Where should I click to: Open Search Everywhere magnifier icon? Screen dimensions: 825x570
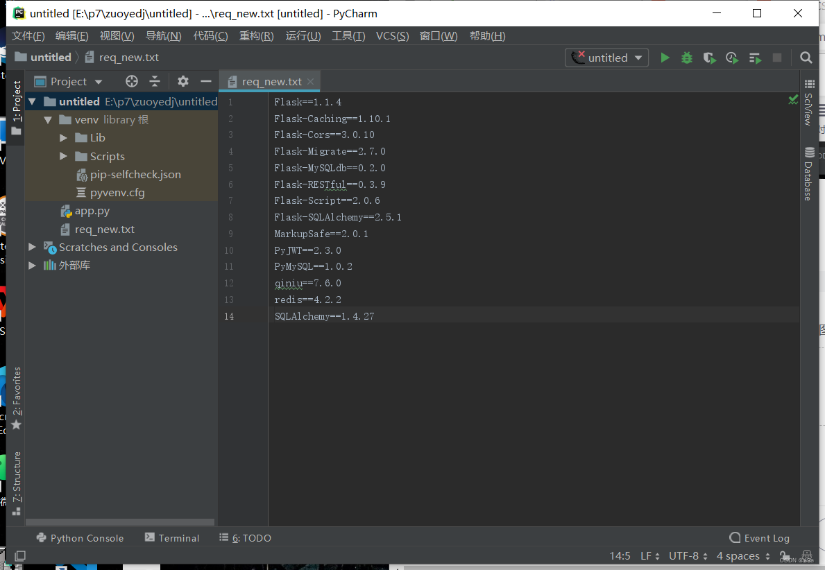click(x=806, y=58)
